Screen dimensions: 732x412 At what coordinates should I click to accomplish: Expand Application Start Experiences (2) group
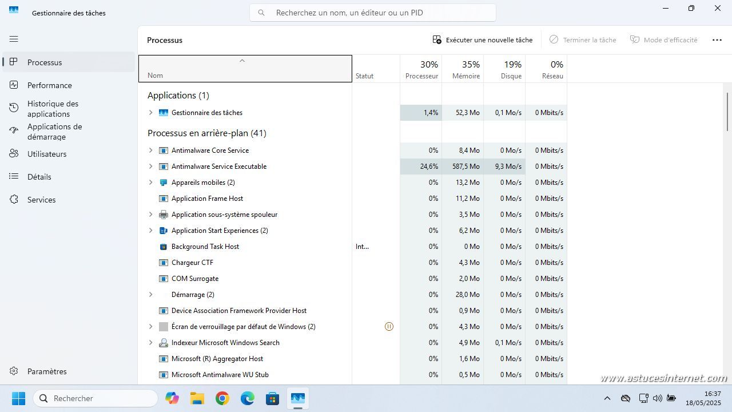[151, 231]
